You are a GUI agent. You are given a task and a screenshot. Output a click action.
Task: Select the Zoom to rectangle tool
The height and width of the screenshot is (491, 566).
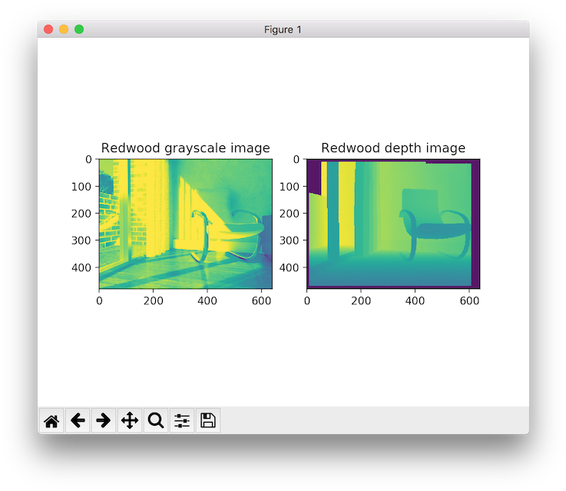[156, 420]
